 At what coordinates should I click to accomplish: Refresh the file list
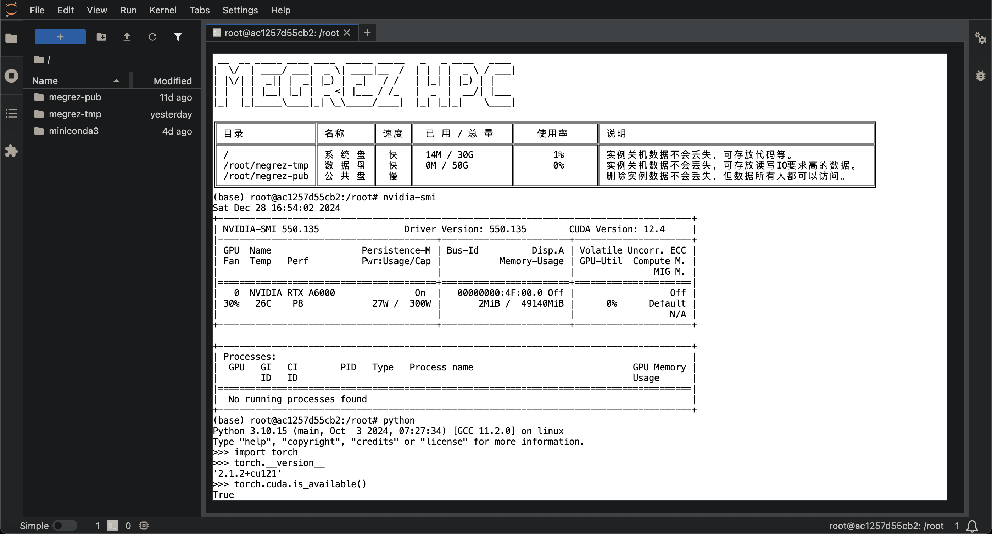tap(152, 36)
